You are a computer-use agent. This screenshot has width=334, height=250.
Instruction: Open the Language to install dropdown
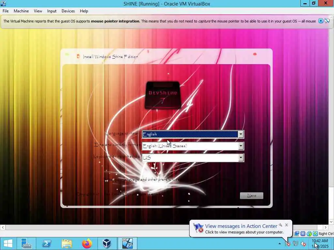pyautogui.click(x=241, y=134)
